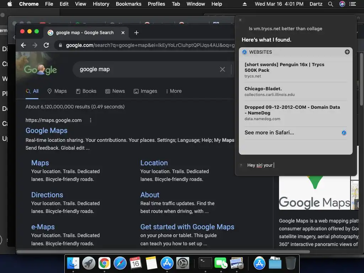Open the e-Maps sitelink

(43, 227)
